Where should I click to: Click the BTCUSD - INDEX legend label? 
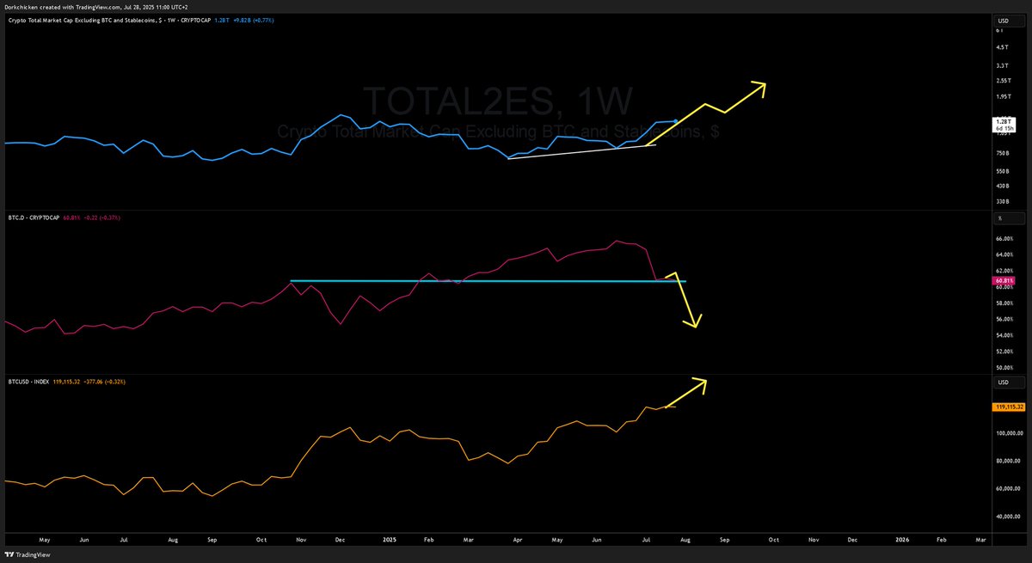(28, 382)
